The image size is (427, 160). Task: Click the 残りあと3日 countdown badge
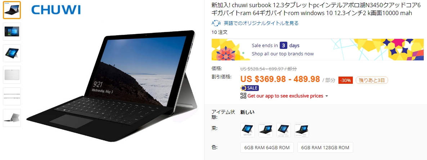(x=372, y=80)
